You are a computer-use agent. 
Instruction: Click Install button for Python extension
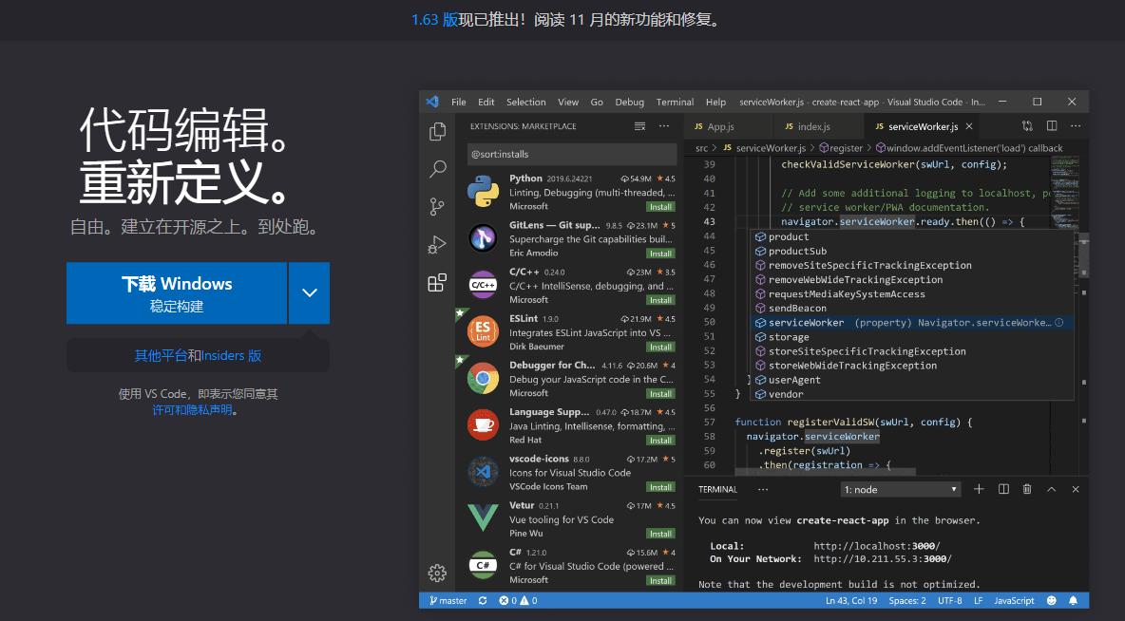pos(660,206)
